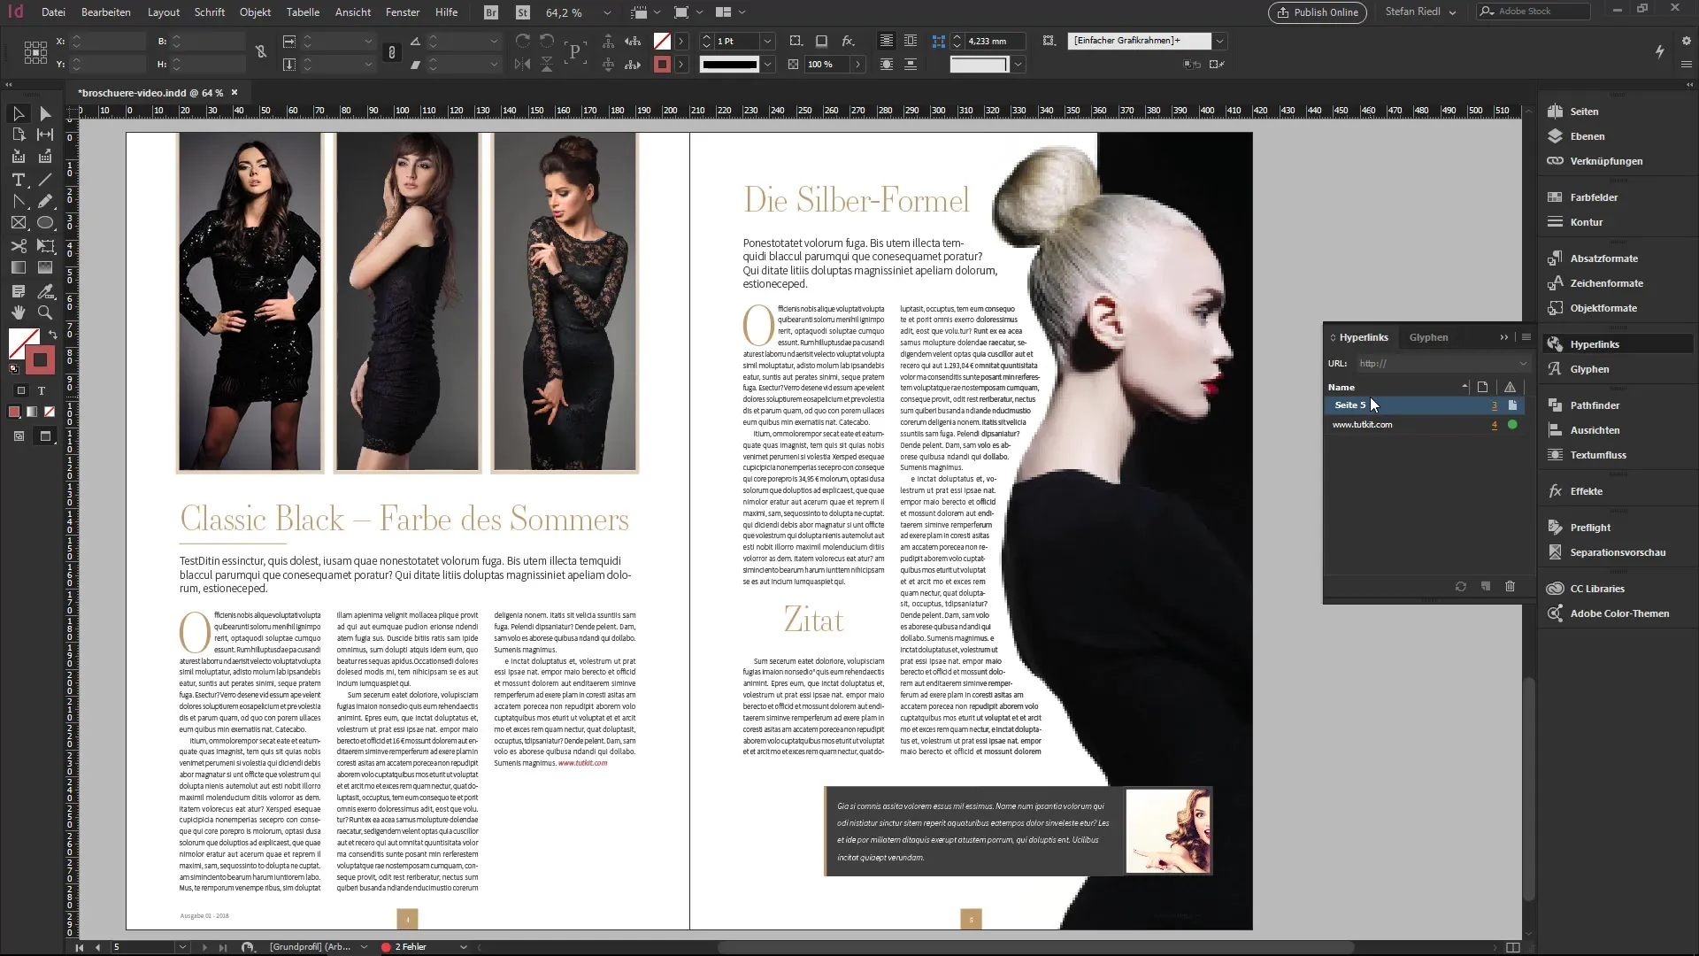Select the broschuere-video.indd document tab
1699x956 pixels.
click(x=150, y=92)
